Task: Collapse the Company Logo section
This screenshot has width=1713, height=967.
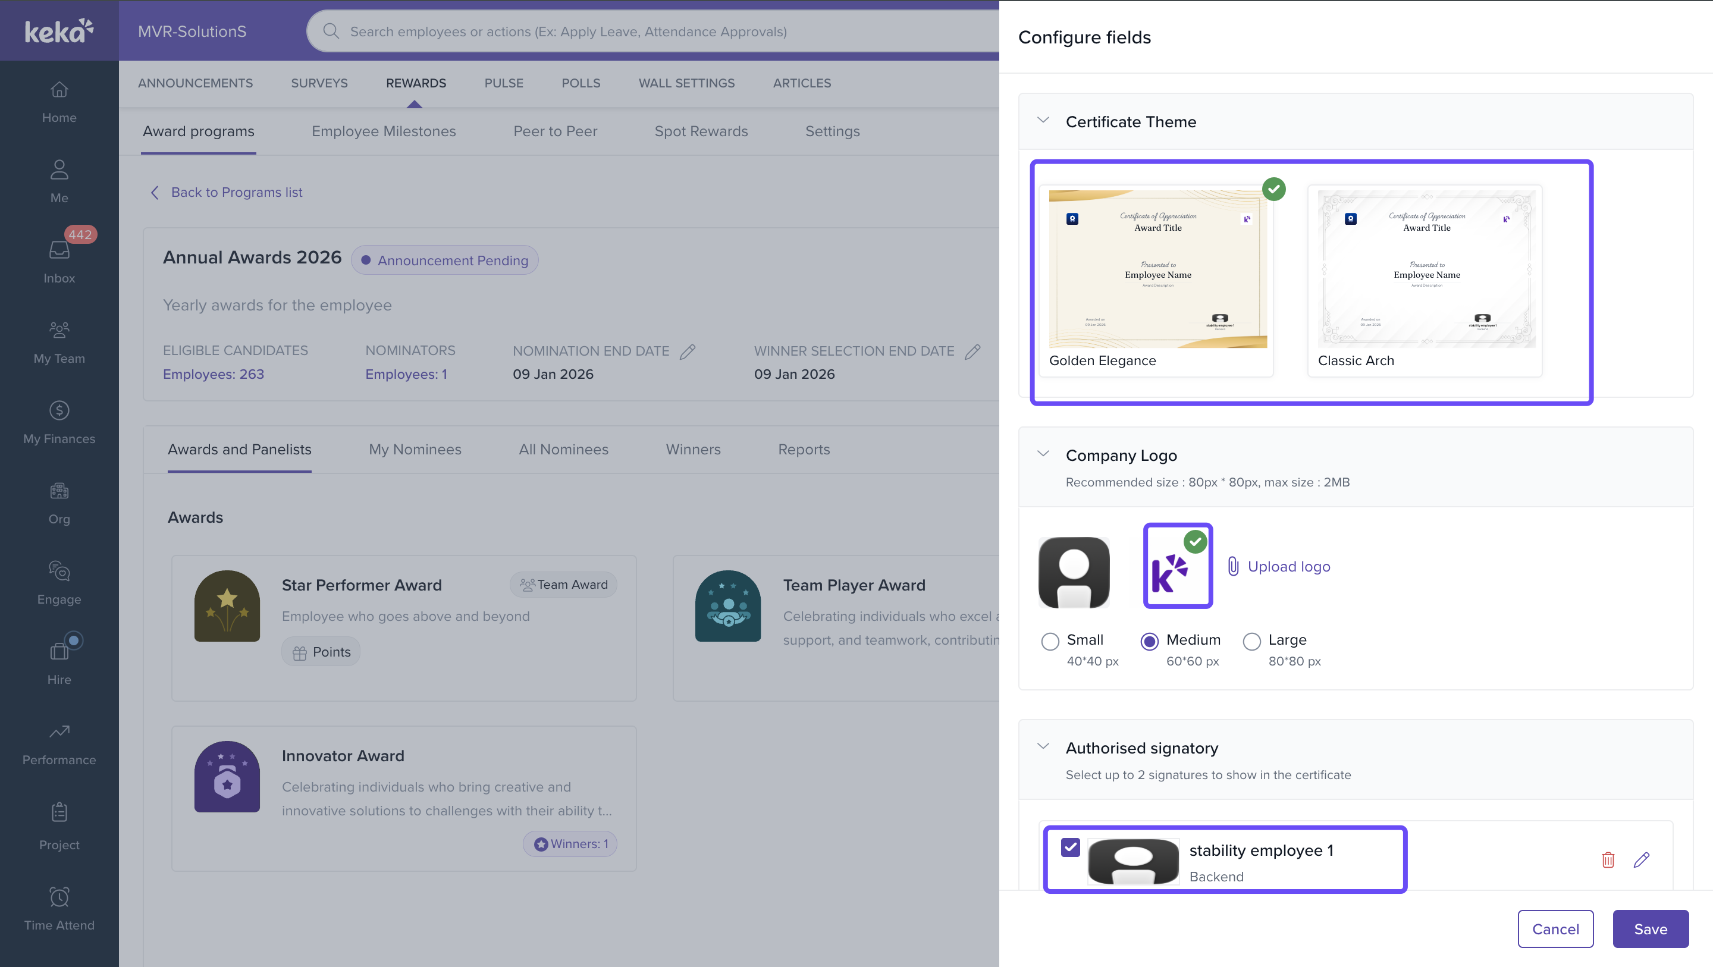Action: (1043, 454)
